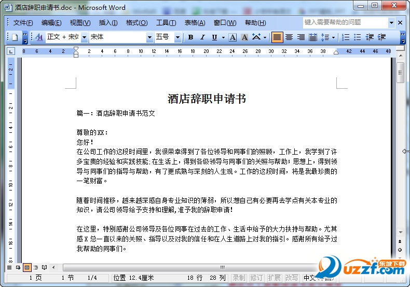Click vertical scrollbar down arrow
This screenshot has height=287, width=410.
coord(400,232)
